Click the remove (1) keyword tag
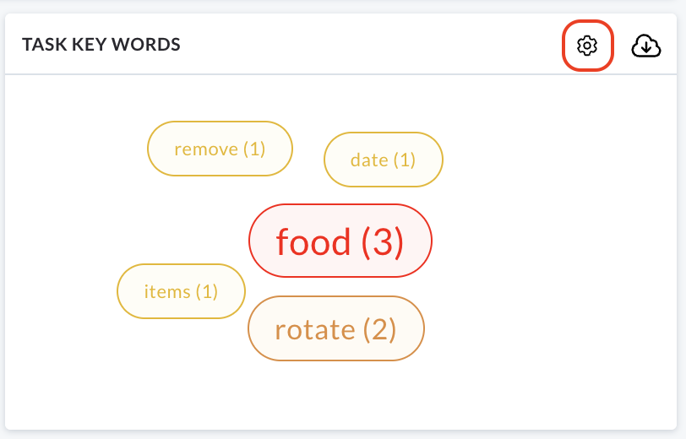Screen dimensions: 686x439 (x=220, y=149)
